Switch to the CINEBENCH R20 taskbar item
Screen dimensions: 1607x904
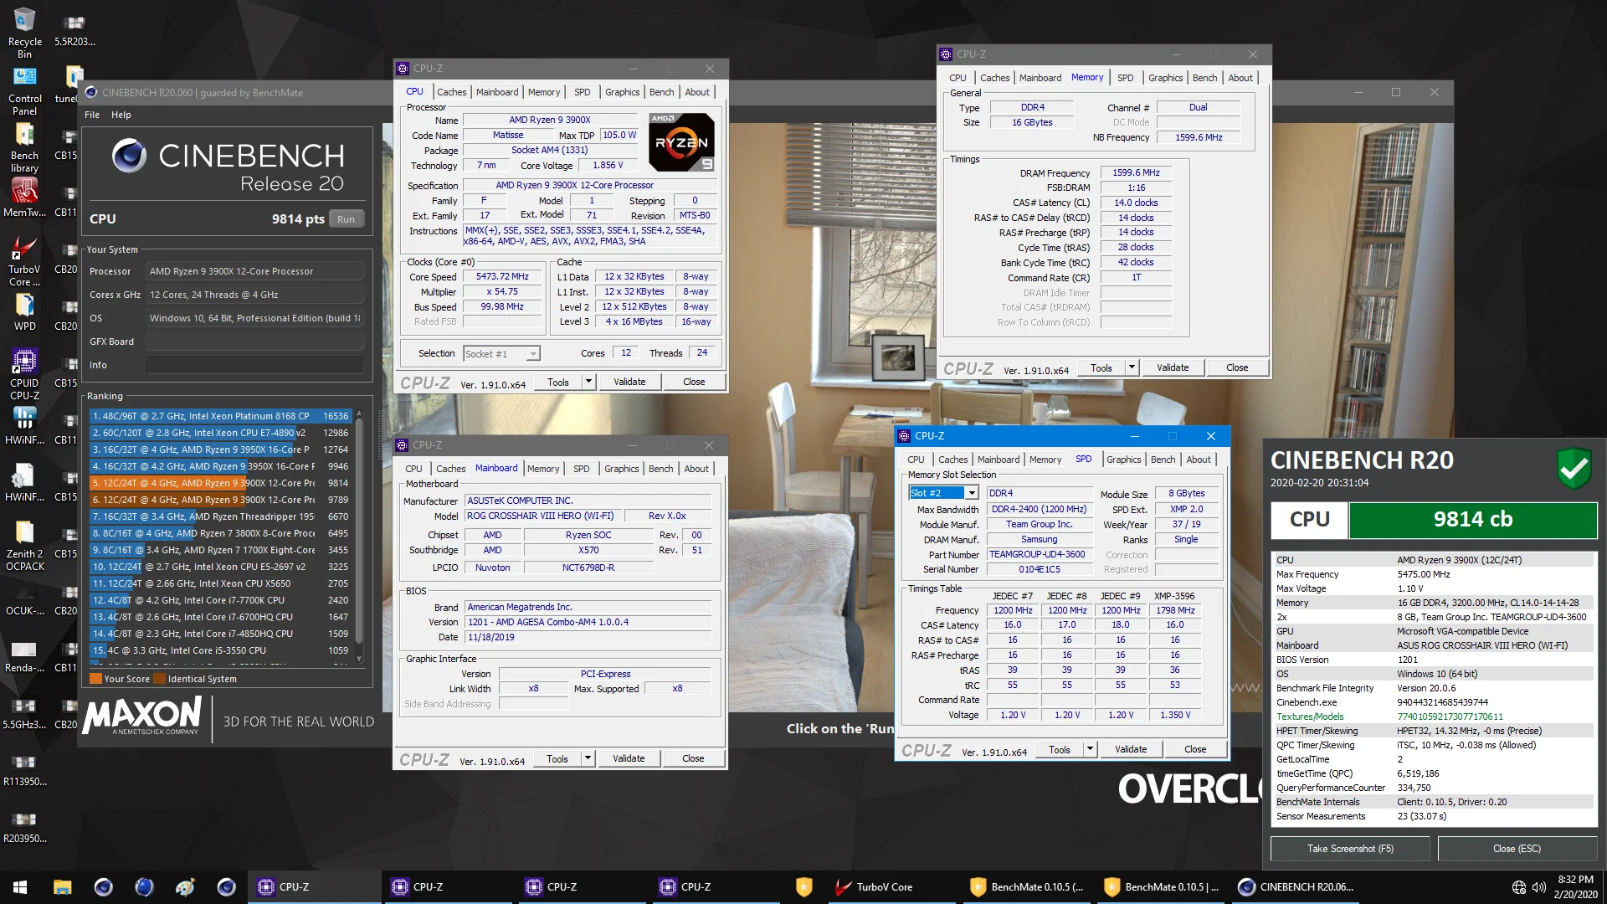(1296, 887)
